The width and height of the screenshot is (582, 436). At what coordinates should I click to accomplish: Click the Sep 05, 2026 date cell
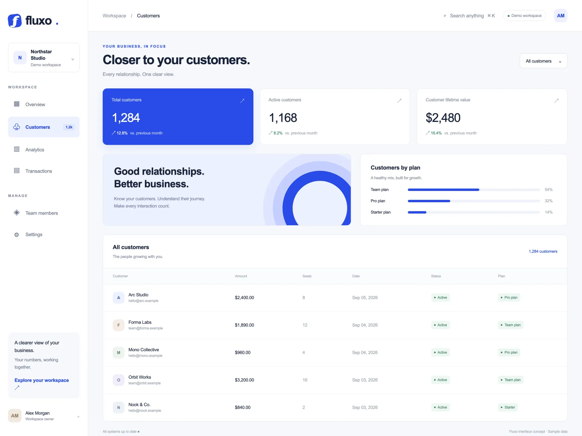365,298
